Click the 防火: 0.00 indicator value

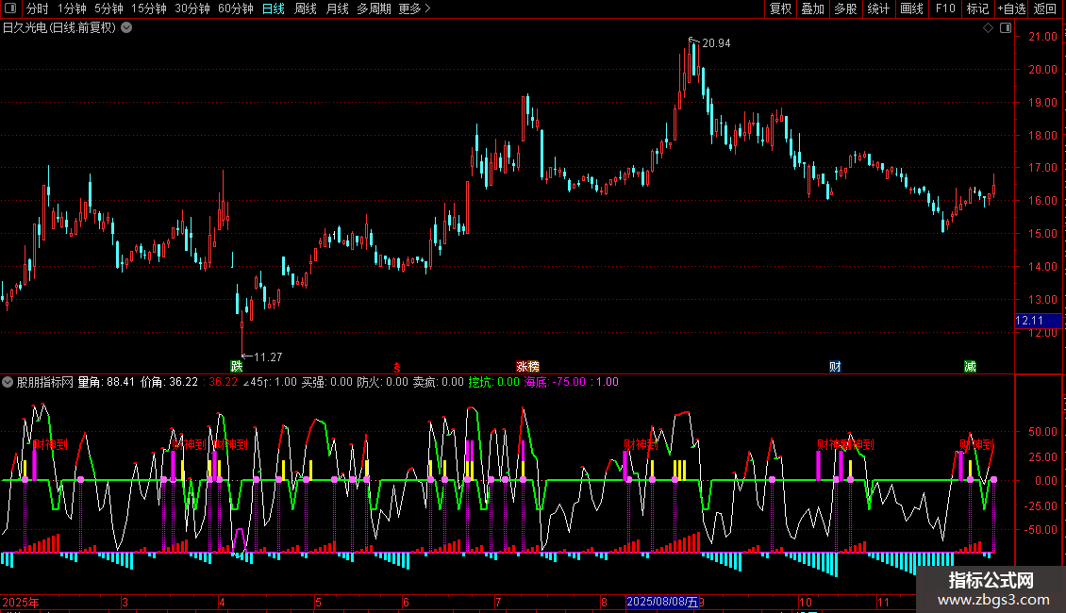pos(382,382)
